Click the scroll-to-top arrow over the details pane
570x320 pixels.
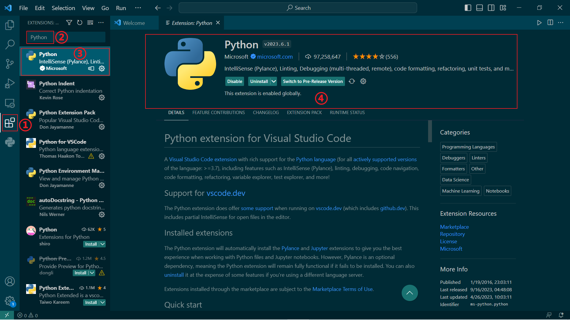click(410, 293)
